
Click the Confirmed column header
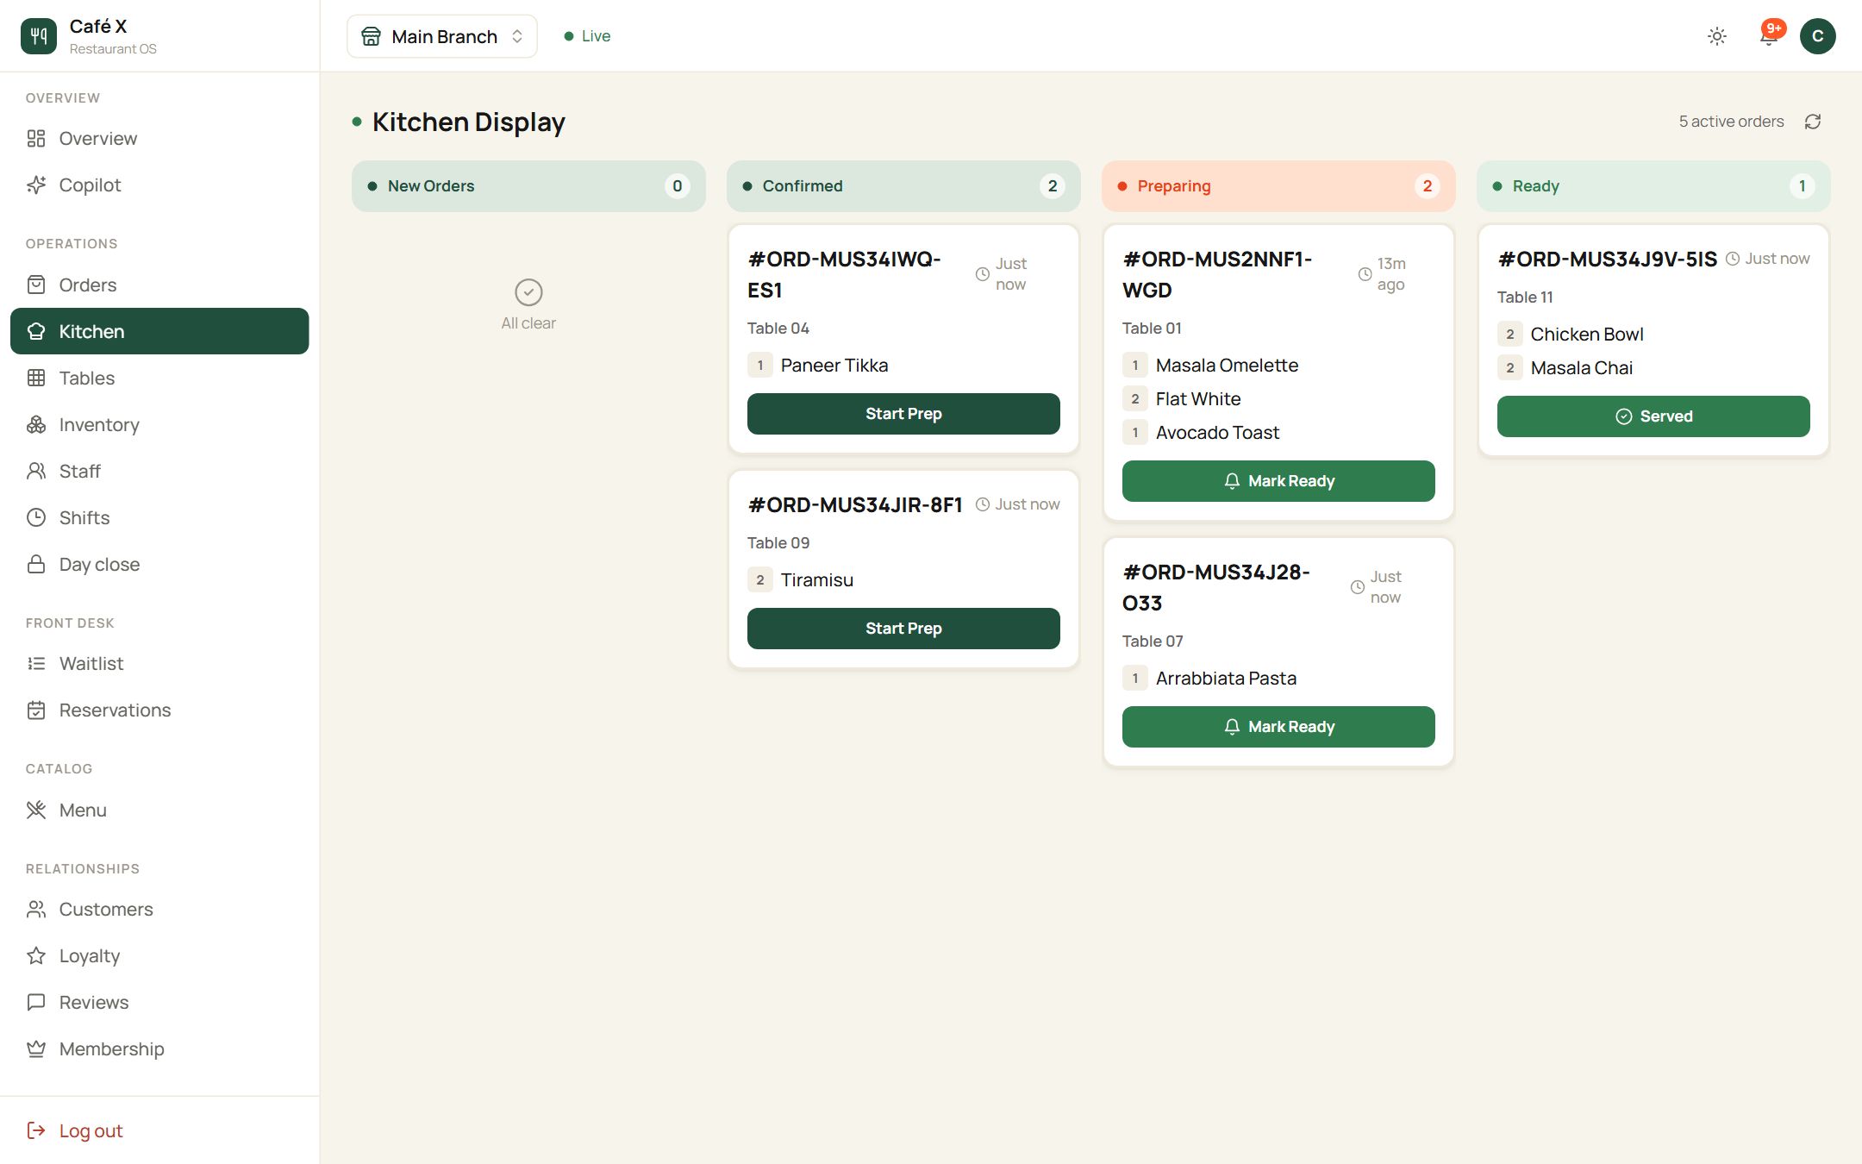point(903,186)
